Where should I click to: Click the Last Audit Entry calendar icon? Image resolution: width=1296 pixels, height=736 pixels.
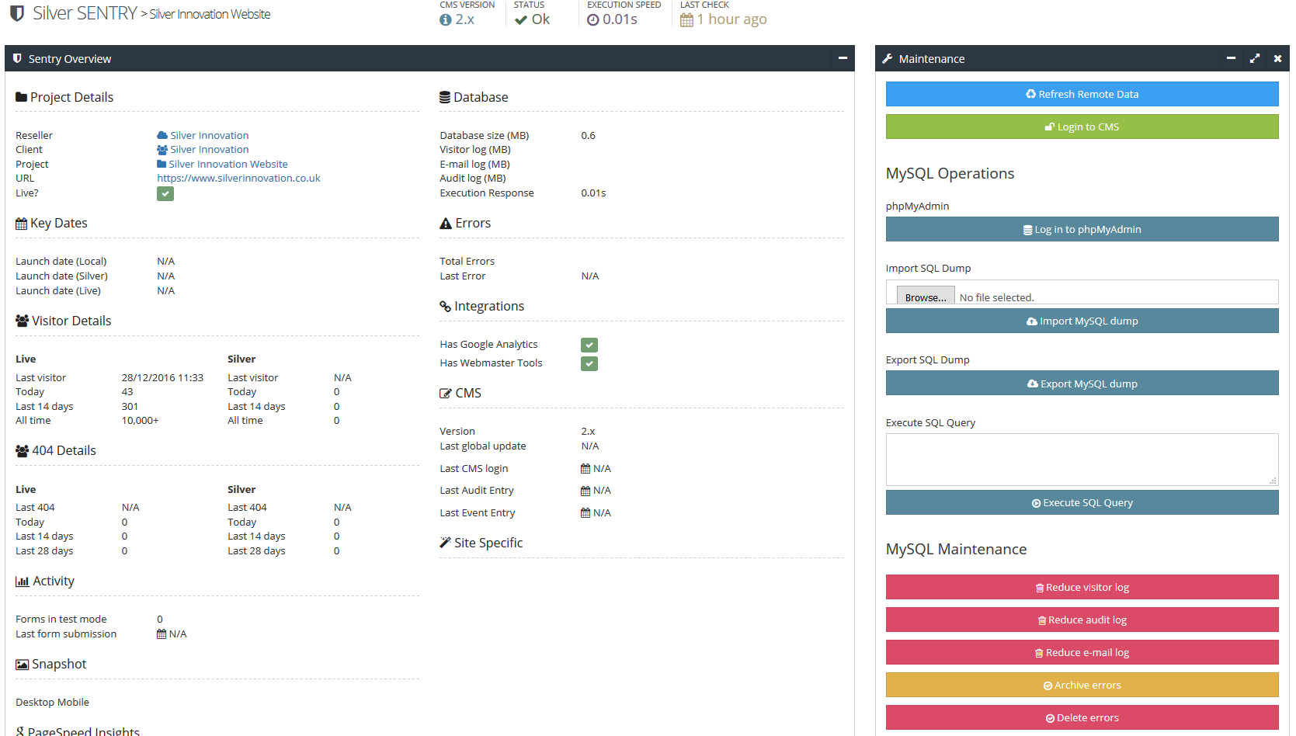point(585,491)
